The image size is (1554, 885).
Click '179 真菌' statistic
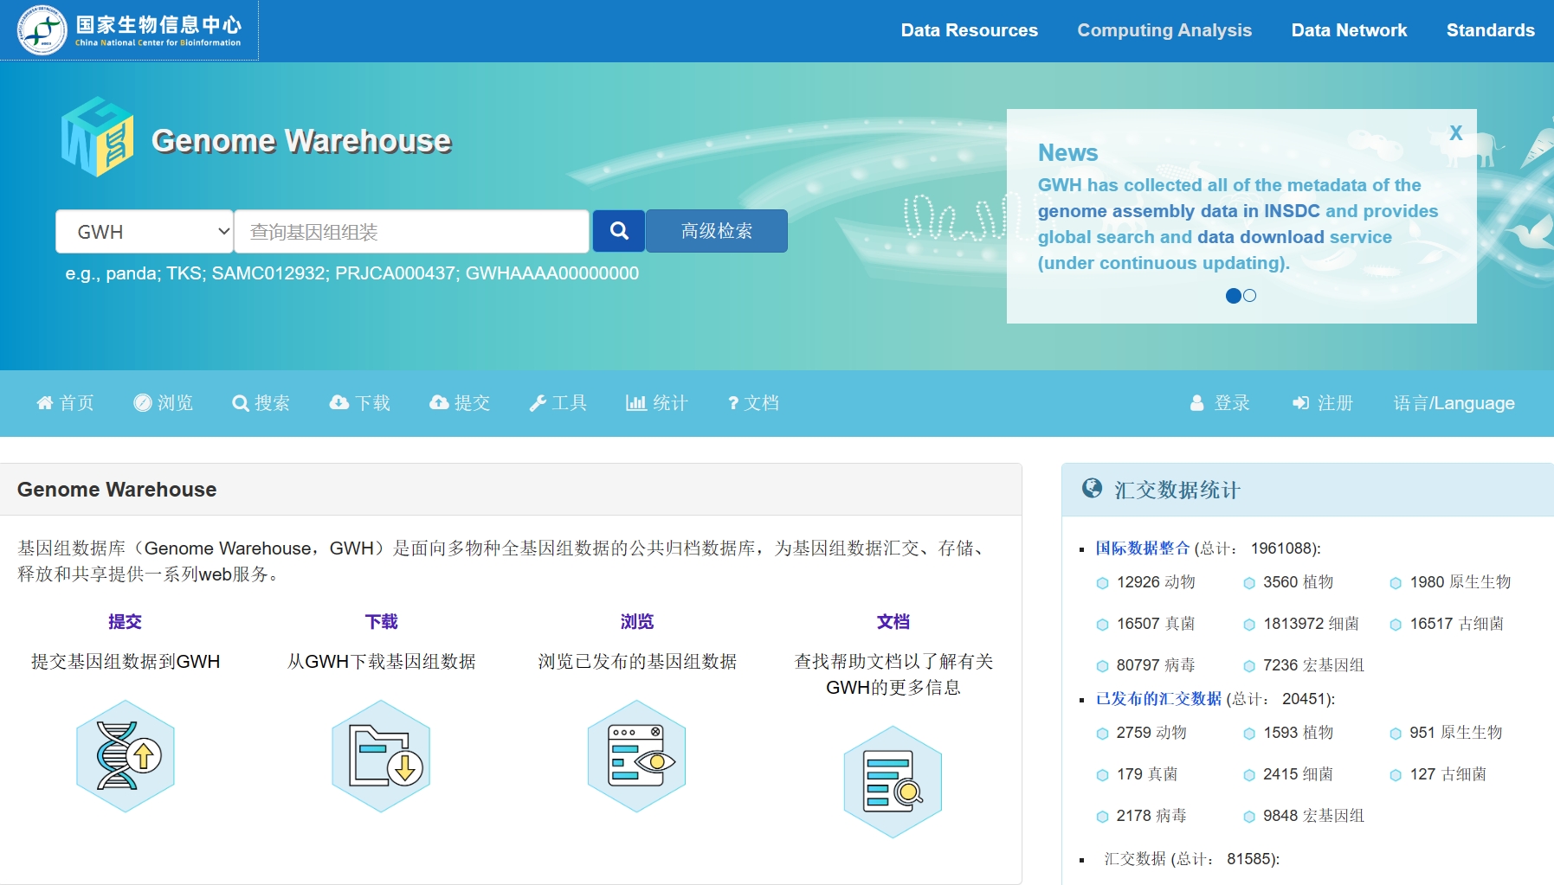pyautogui.click(x=1147, y=774)
